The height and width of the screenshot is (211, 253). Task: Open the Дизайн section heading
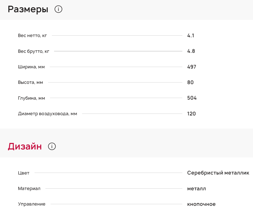(25, 146)
